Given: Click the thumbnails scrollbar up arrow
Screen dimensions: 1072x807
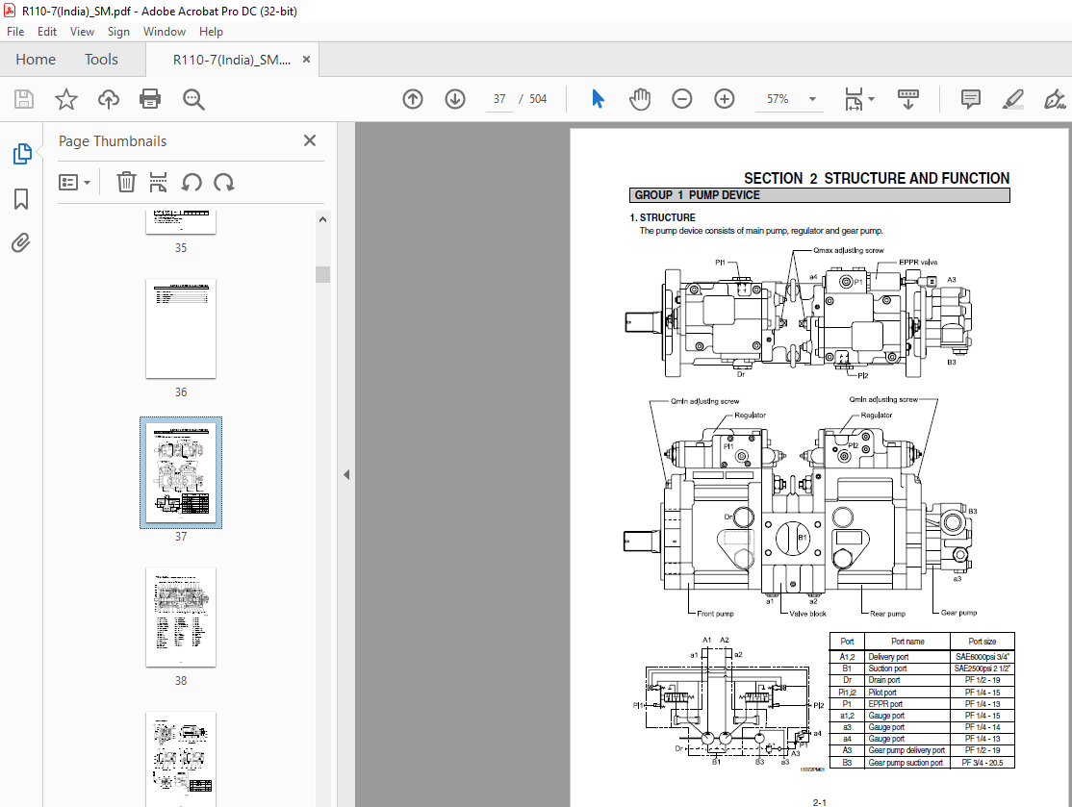Looking at the screenshot, I should point(322,219).
